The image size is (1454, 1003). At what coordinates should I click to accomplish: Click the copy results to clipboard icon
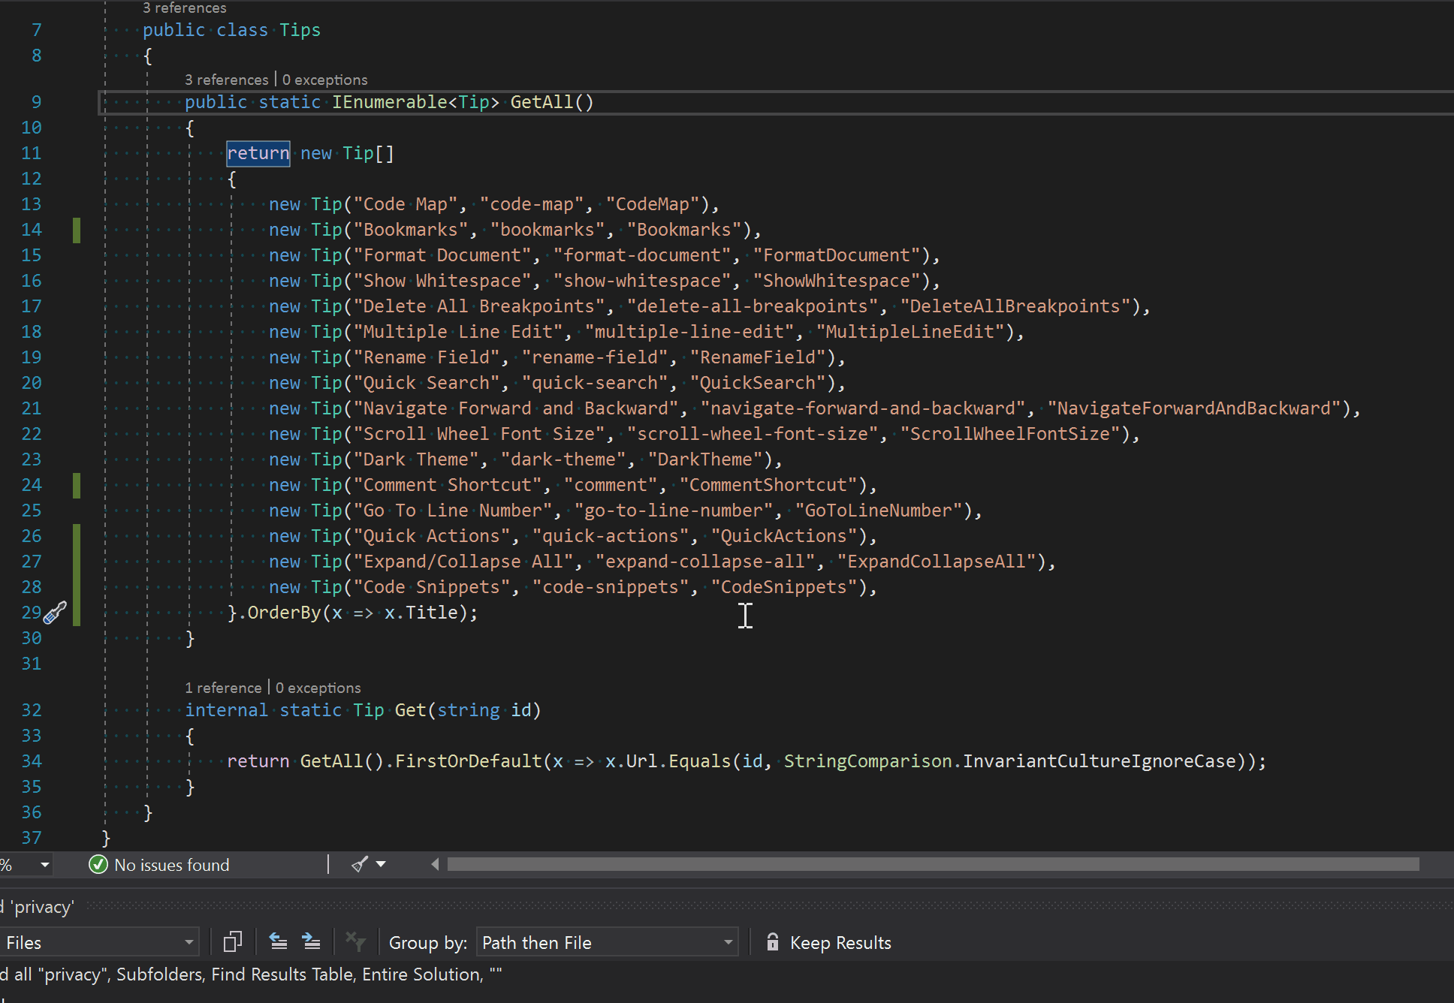[231, 944]
